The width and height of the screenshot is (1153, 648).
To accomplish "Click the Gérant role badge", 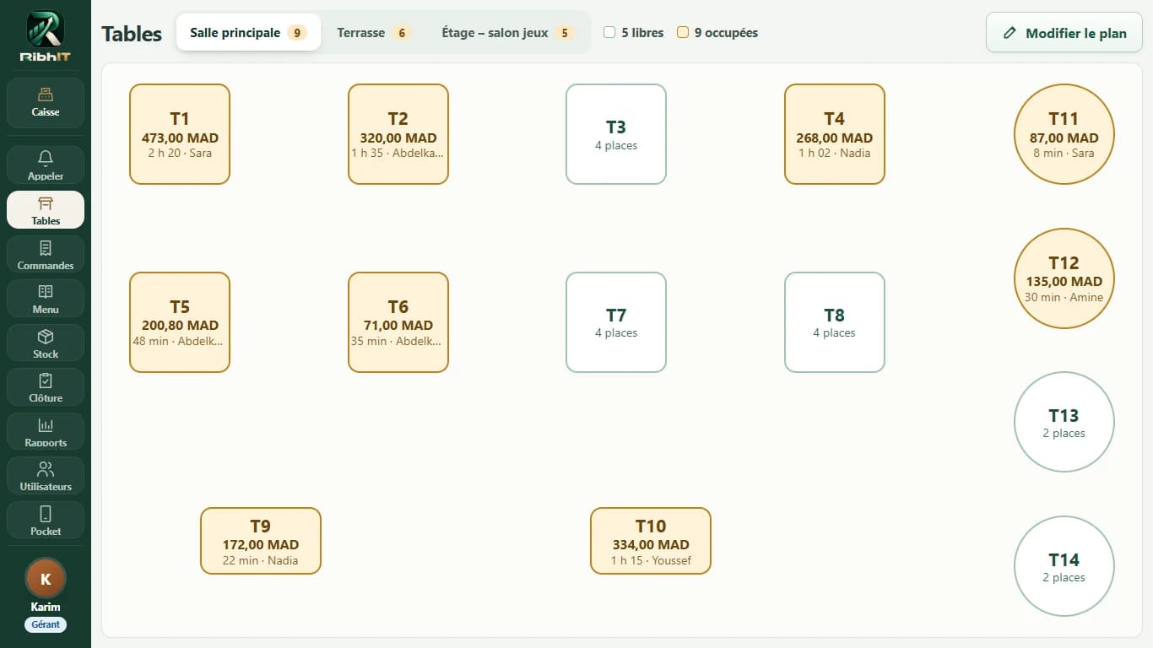I will (x=46, y=624).
